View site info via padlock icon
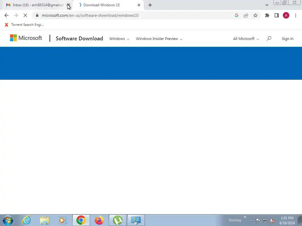 37,15
